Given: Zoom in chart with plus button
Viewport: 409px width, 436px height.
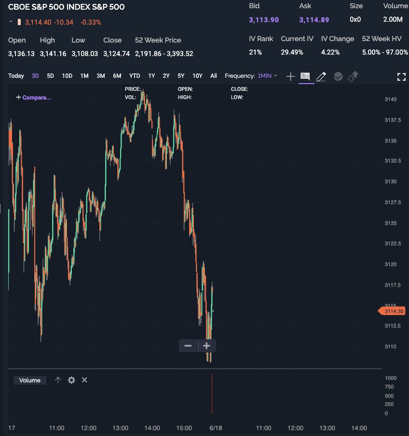Looking at the screenshot, I should pos(206,346).
